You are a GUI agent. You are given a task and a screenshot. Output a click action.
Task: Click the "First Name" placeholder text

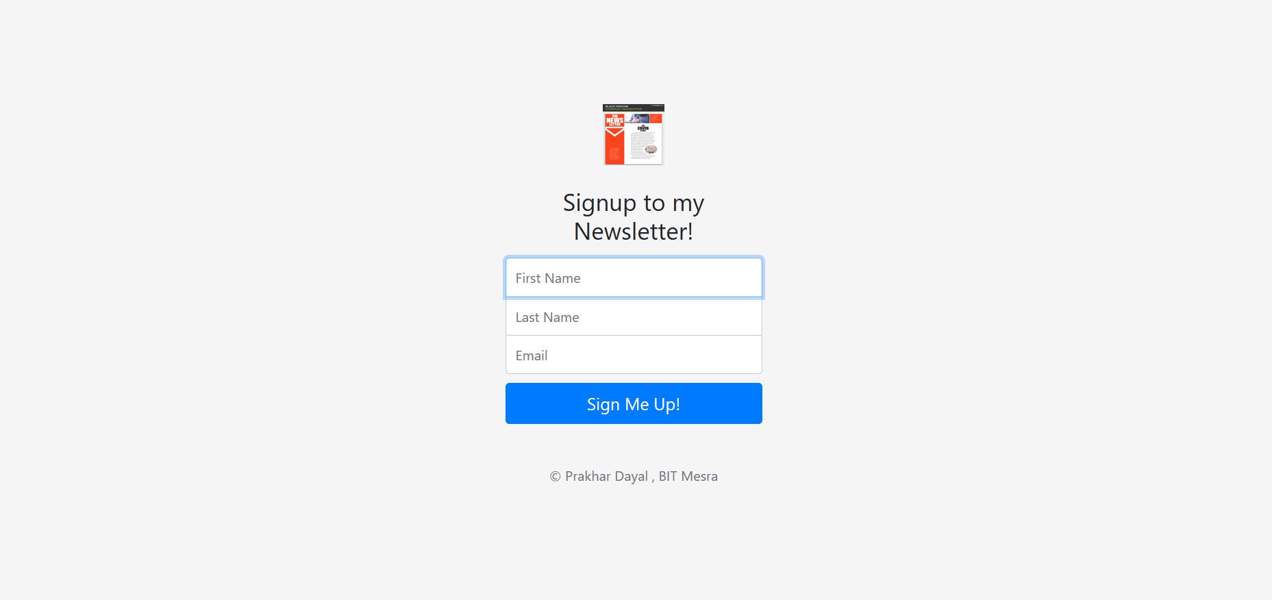[x=548, y=278]
